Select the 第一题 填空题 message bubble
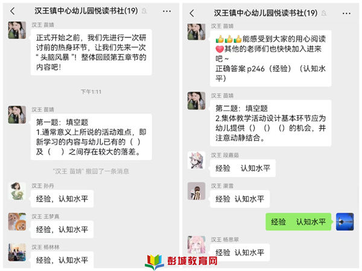Image resolution: width=362 pixels, height=271 pixels. point(91,137)
